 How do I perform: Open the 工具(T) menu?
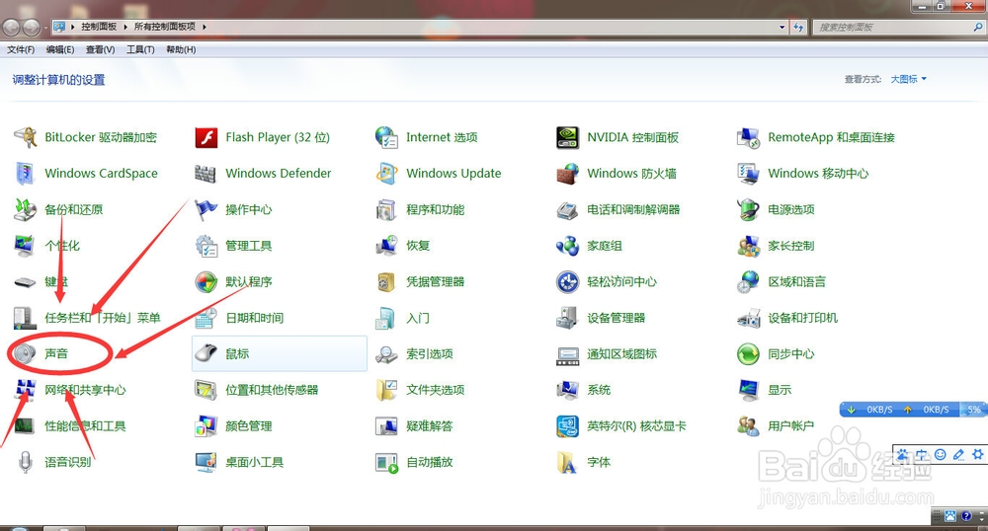click(x=140, y=49)
